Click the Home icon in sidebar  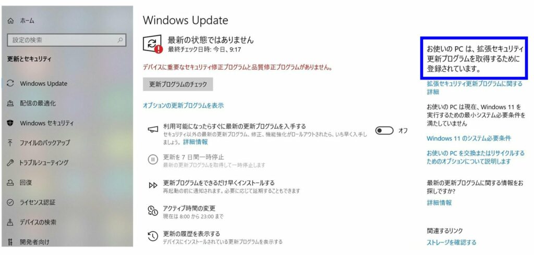tap(10, 21)
